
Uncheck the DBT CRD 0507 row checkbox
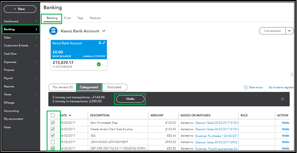pyautogui.click(x=53, y=148)
